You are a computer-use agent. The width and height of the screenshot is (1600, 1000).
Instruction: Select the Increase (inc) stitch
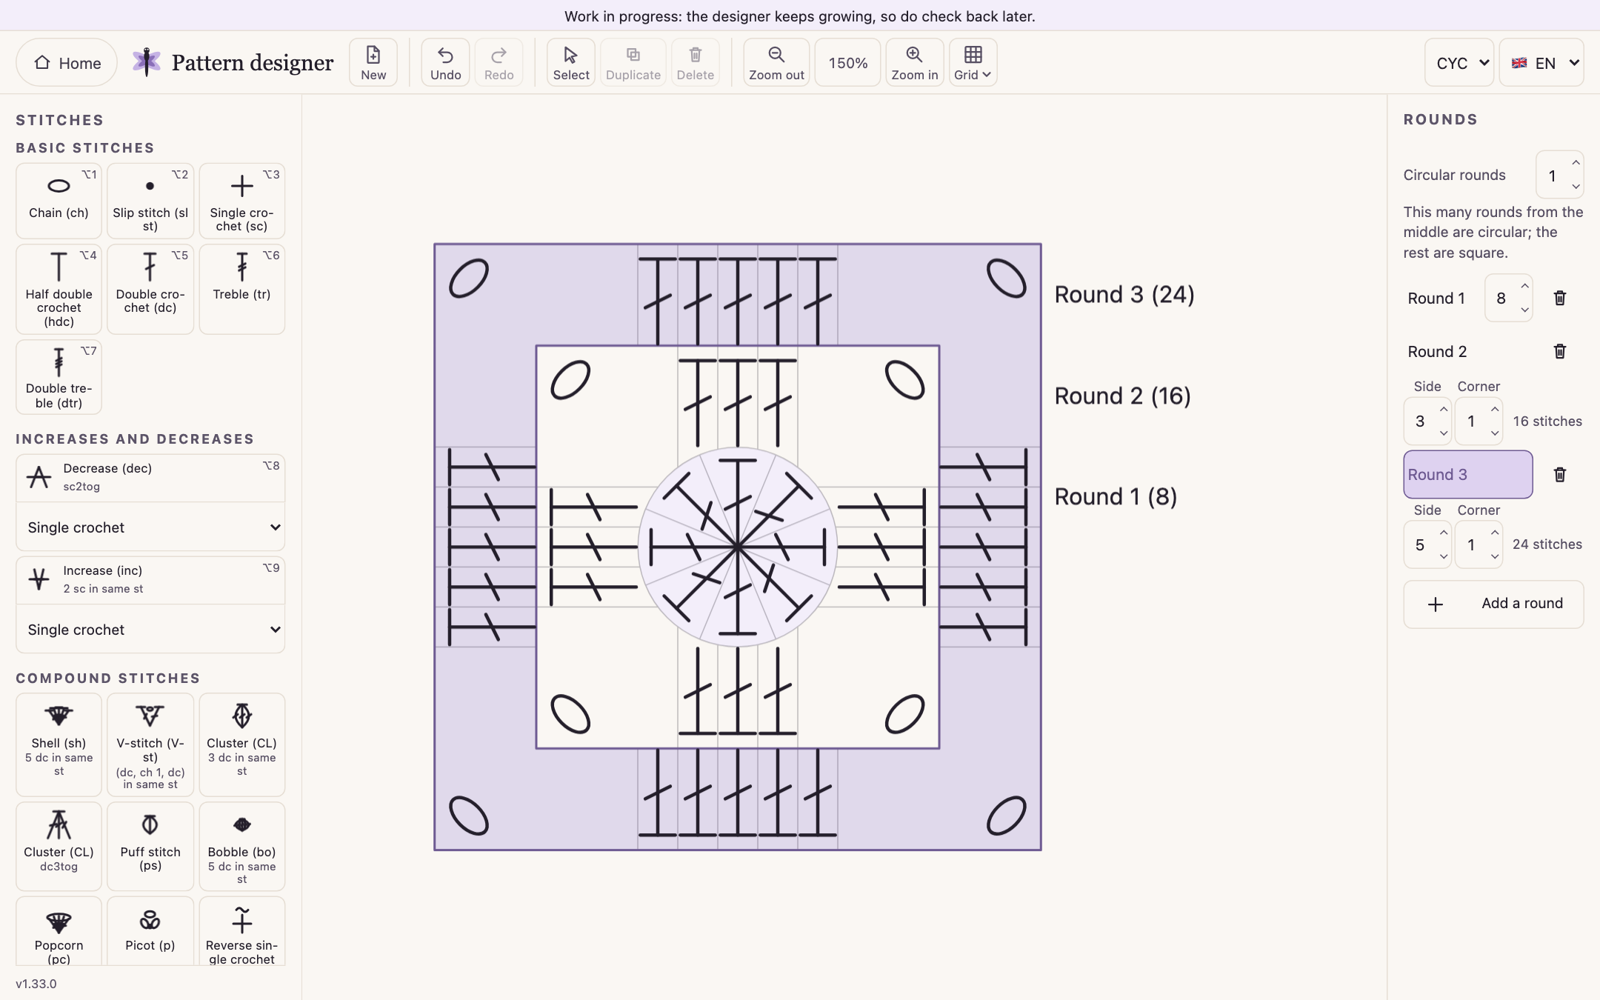pyautogui.click(x=150, y=579)
